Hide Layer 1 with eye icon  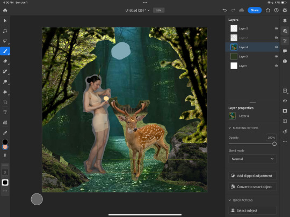[277, 66]
